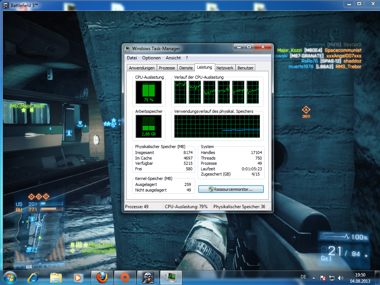Show hidden system tray icons
The width and height of the screenshot is (380, 285).
(x=314, y=278)
